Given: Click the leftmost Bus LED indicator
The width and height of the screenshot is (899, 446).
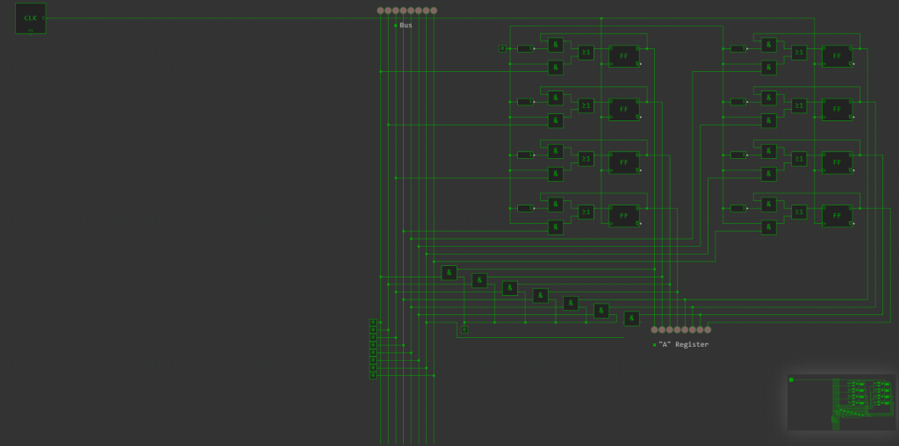Looking at the screenshot, I should click(380, 11).
